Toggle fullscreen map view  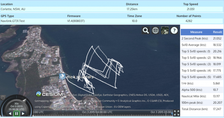[177, 113]
